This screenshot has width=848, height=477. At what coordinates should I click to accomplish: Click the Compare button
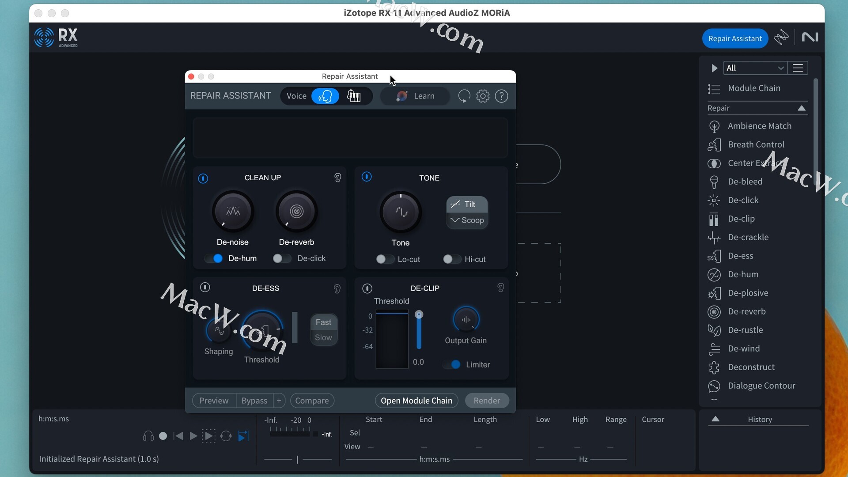tap(312, 401)
